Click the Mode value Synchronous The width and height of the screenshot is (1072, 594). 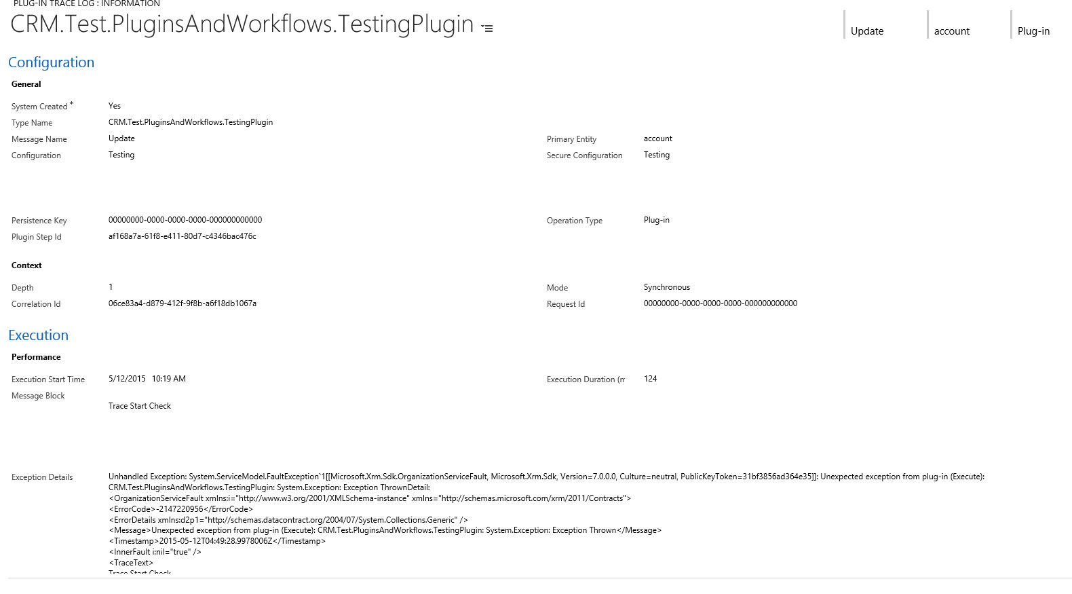point(667,287)
